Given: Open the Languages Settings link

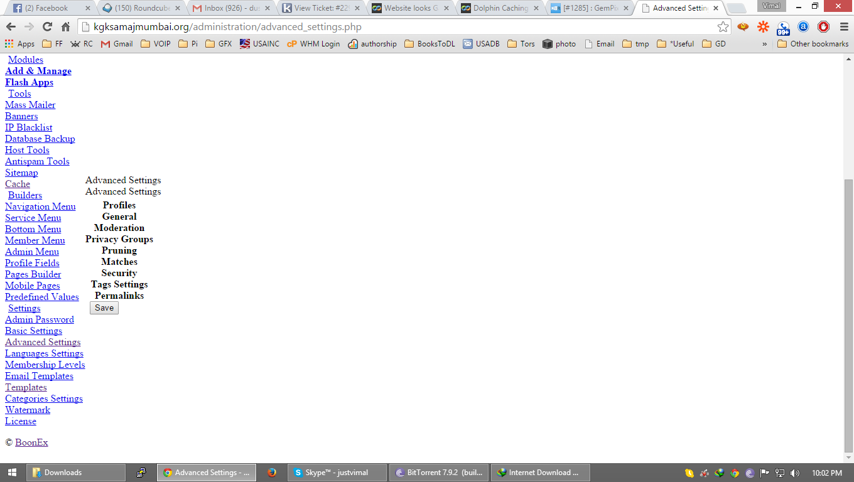Looking at the screenshot, I should (x=44, y=353).
